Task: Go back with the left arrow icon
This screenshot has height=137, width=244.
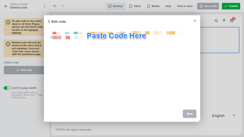Action: [x=6, y=6]
